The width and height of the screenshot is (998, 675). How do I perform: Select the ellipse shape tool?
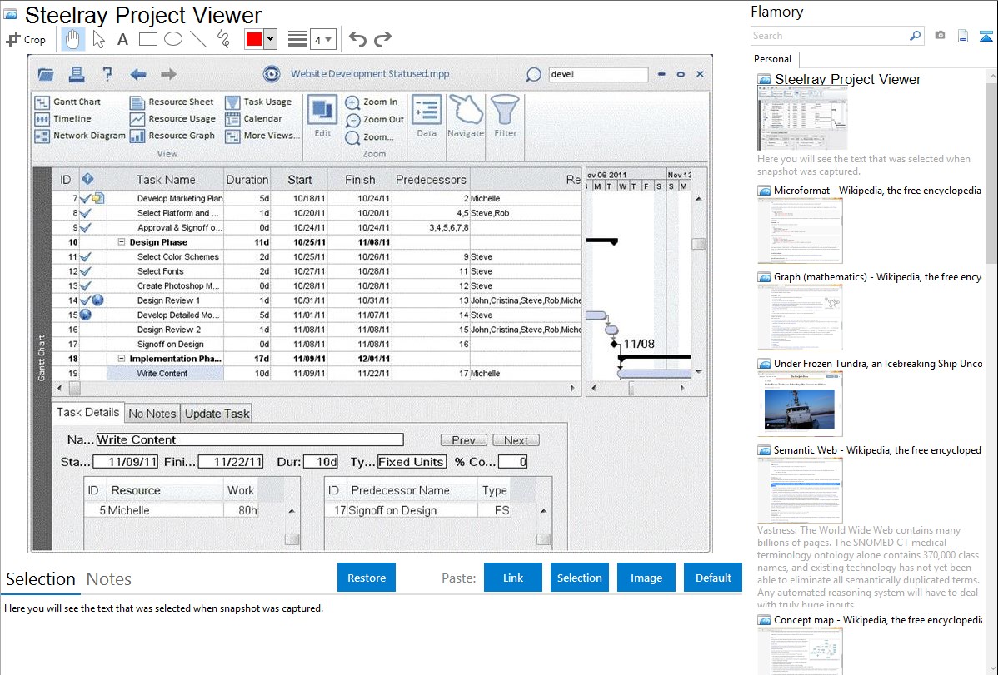pyautogui.click(x=173, y=39)
